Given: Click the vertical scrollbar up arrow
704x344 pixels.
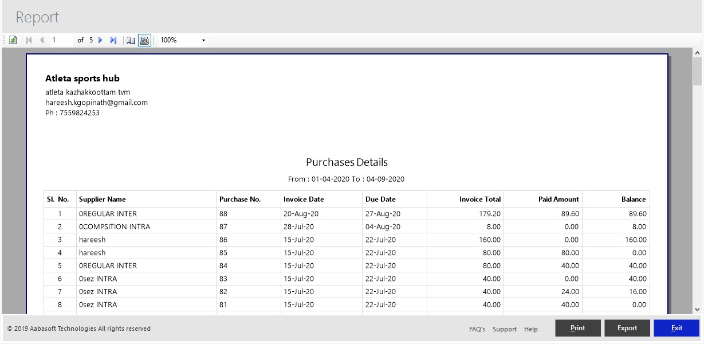Looking at the screenshot, I should coord(697,53).
